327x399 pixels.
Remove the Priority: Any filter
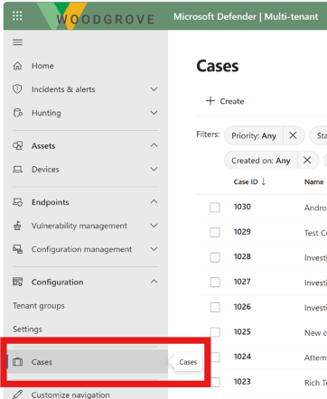point(293,135)
